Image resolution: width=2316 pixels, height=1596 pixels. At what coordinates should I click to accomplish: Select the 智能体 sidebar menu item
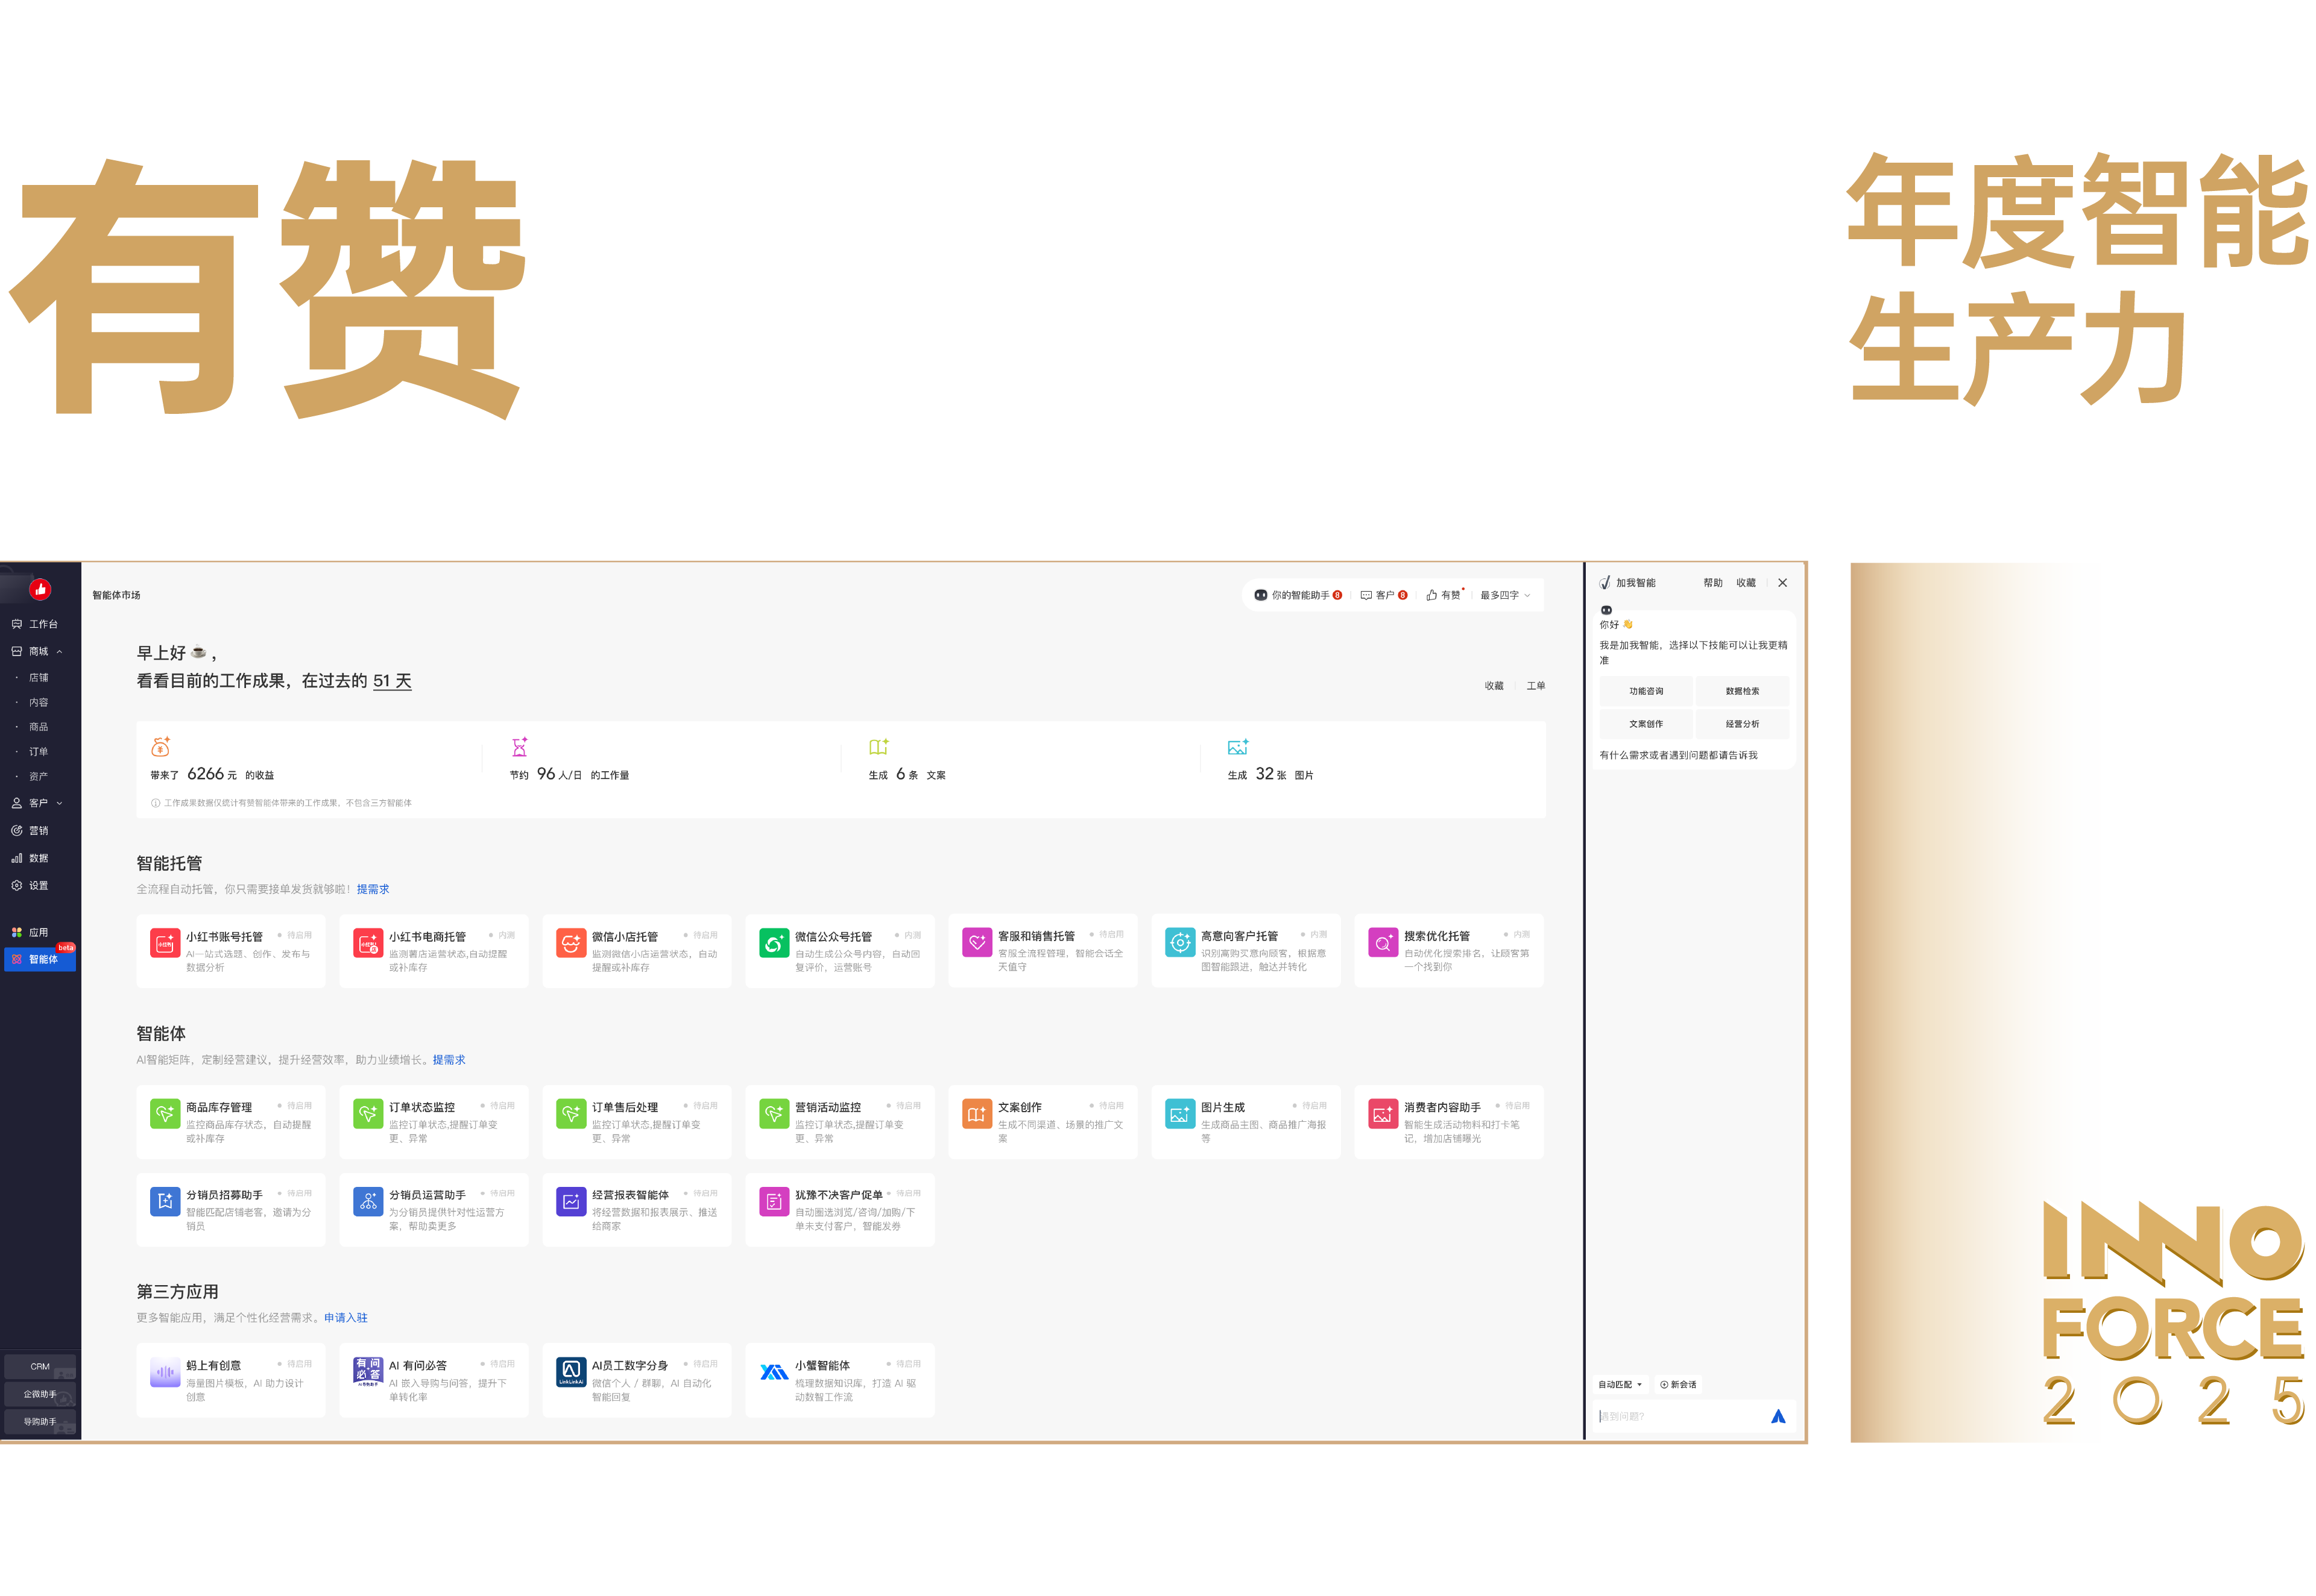click(x=41, y=959)
